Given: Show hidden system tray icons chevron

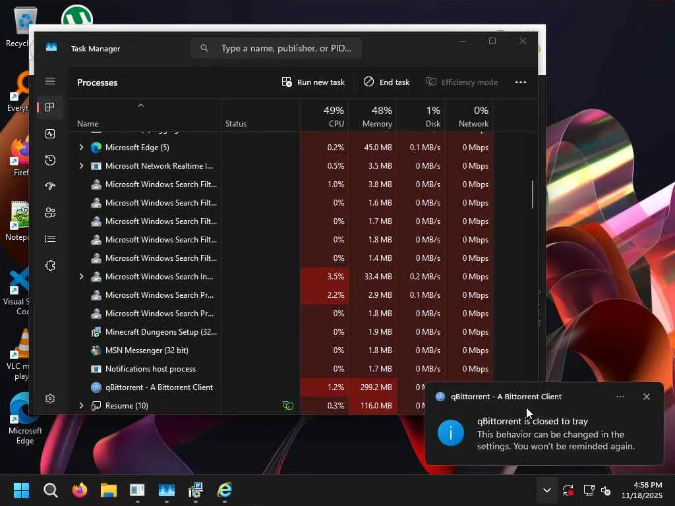Looking at the screenshot, I should pos(546,490).
